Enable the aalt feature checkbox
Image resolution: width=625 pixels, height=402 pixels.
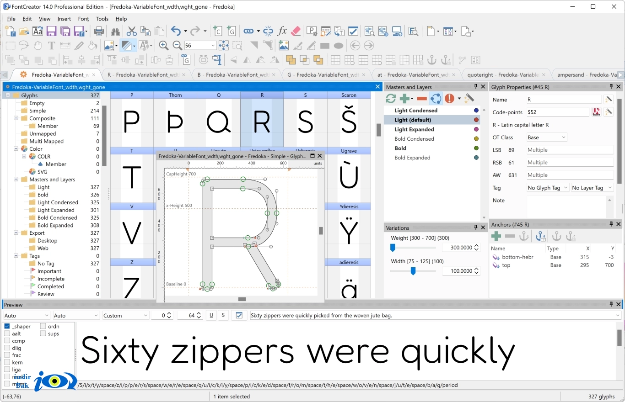pyautogui.click(x=7, y=333)
